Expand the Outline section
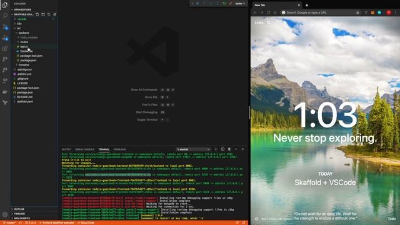 pos(19,209)
